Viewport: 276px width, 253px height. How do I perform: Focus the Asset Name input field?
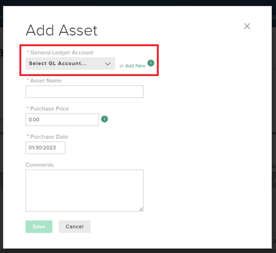tap(85, 91)
